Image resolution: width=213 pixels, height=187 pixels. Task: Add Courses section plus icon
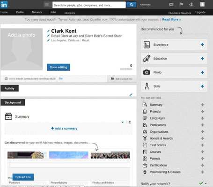pos(203,152)
